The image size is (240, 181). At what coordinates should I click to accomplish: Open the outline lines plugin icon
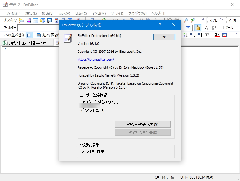click(x=35, y=20)
